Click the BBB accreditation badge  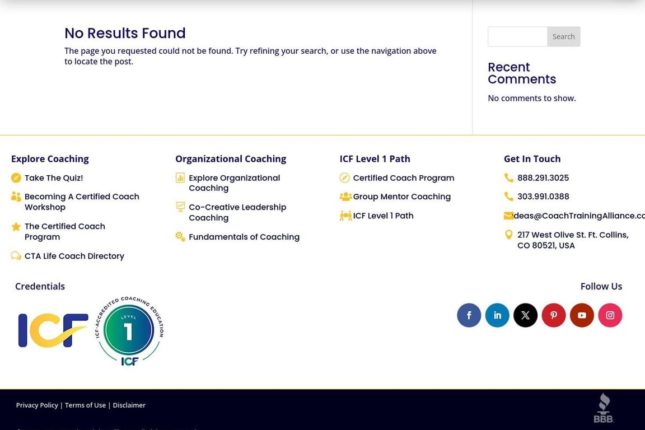(x=604, y=408)
